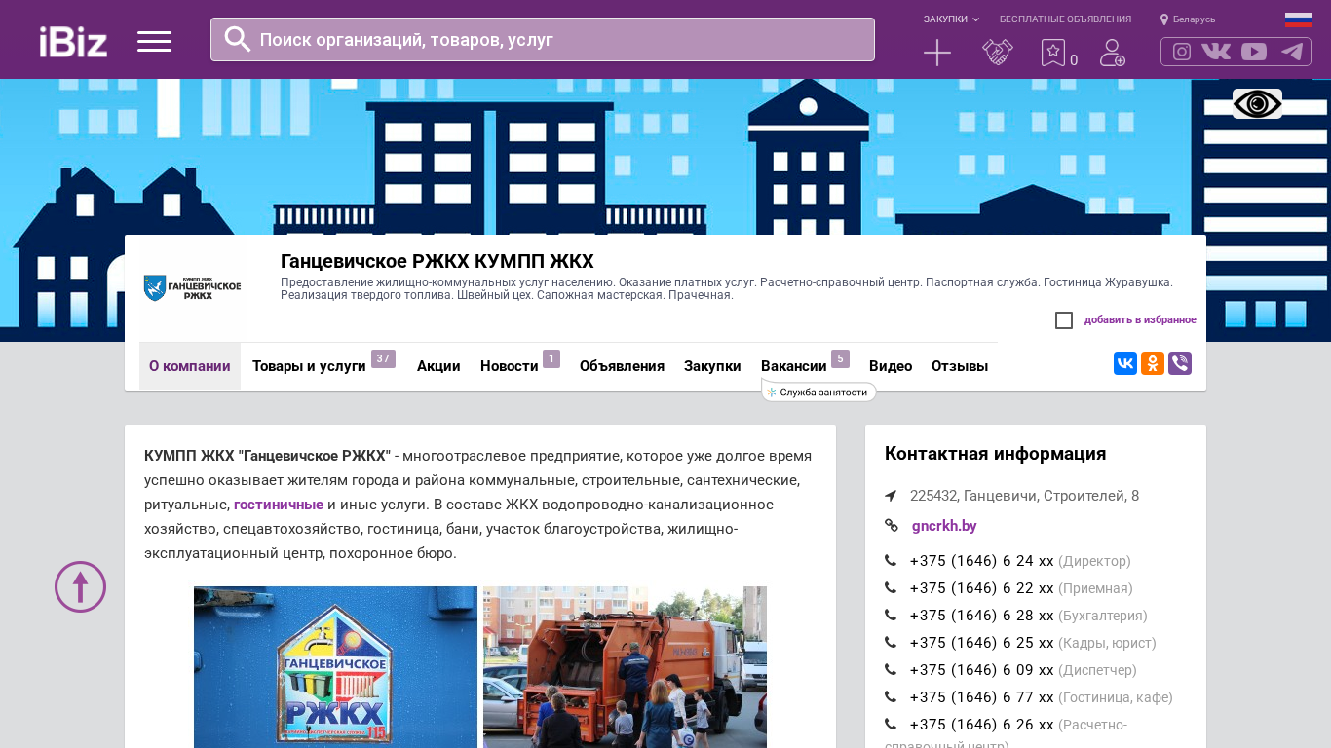Click the Ганцевичское РЖКХ КУМПП ЖКХ heading

pyautogui.click(x=437, y=261)
